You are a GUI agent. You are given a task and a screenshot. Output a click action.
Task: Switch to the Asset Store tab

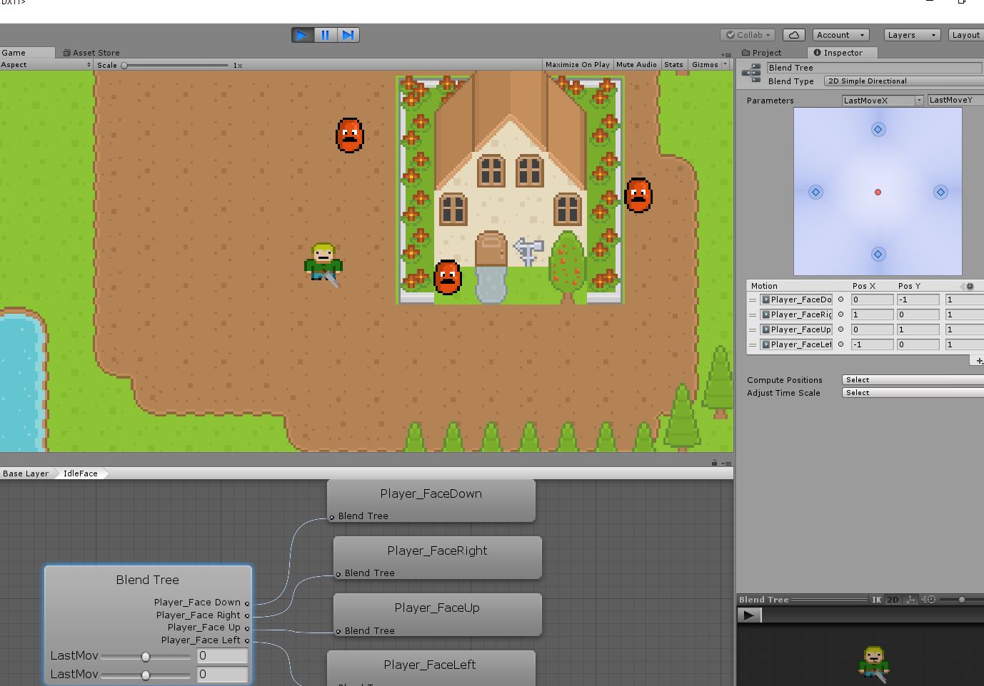91,53
